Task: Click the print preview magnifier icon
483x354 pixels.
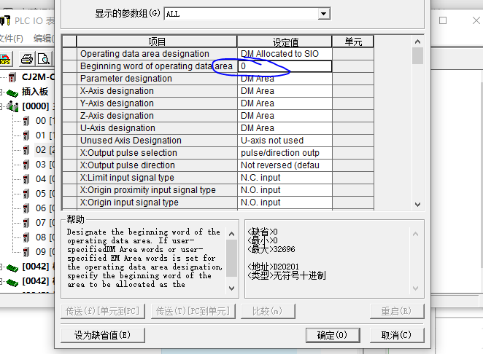Action: click(x=44, y=58)
